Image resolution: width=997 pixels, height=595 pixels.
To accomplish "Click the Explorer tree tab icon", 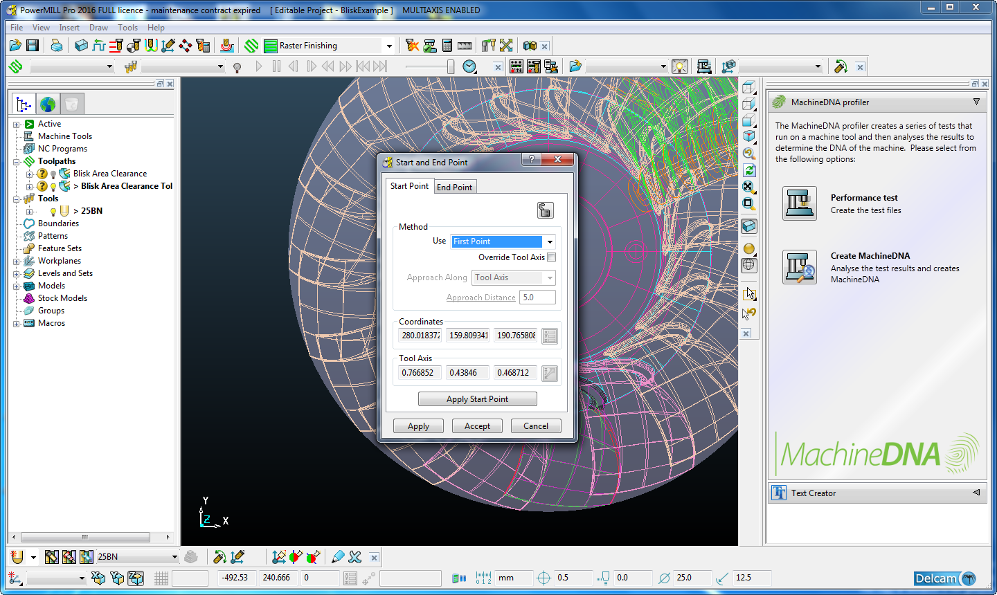I will (x=24, y=104).
